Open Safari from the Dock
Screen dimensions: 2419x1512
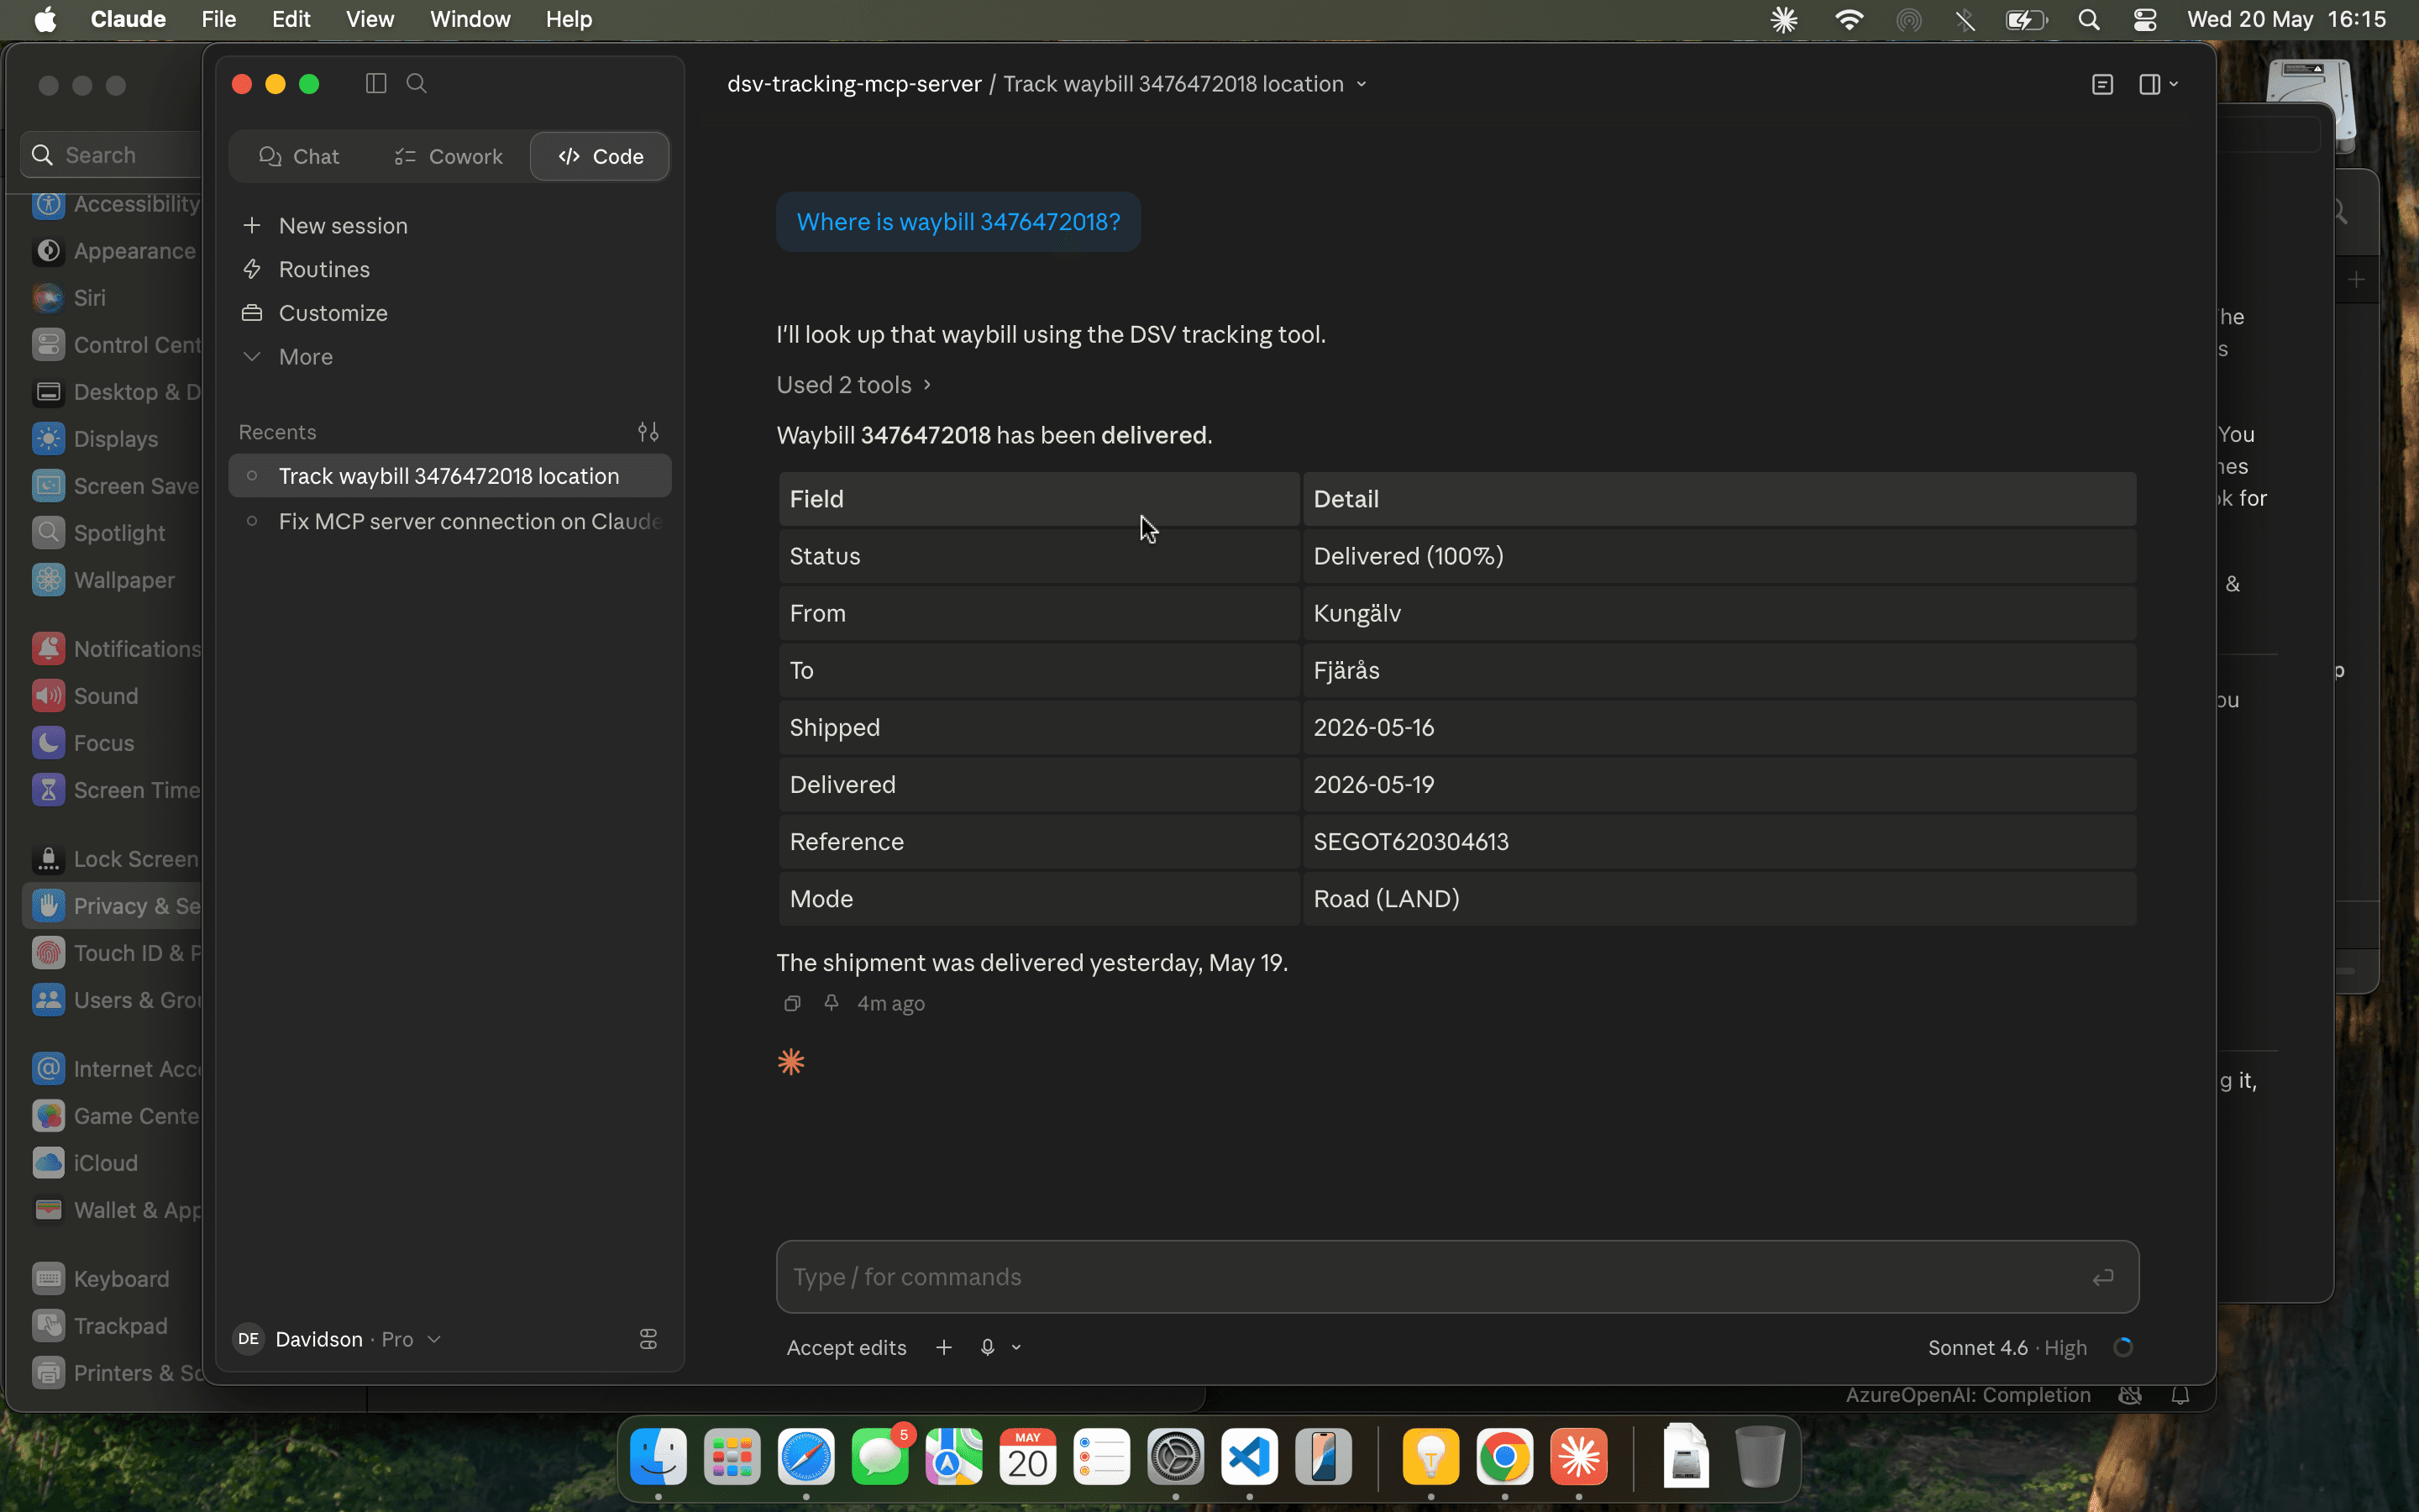pos(805,1457)
